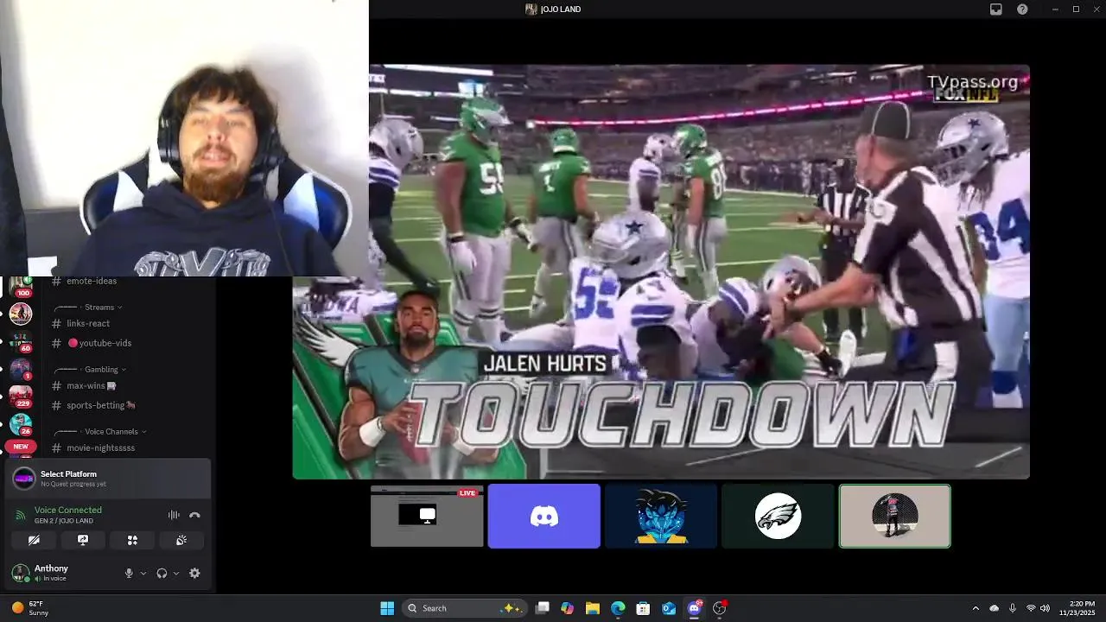This screenshot has height=622, width=1106.
Task: Open noise suppression waveform settings
Action: [174, 515]
